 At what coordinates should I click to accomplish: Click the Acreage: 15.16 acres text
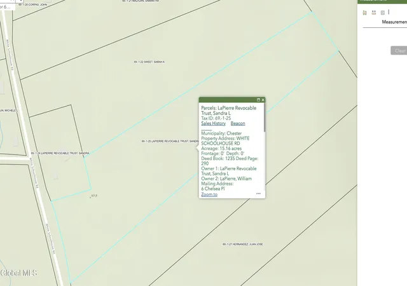tap(221, 149)
